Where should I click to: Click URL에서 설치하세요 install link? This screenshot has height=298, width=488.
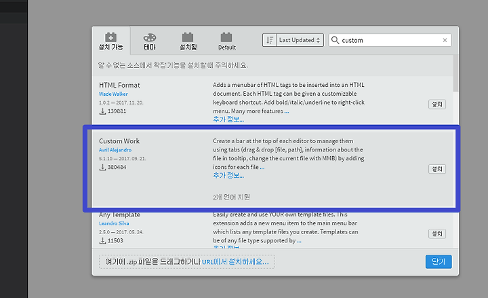point(235,262)
